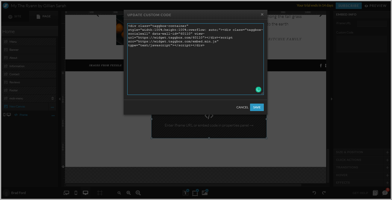Click the green spinner swatch in code editor
The image size is (392, 200).
tap(258, 89)
